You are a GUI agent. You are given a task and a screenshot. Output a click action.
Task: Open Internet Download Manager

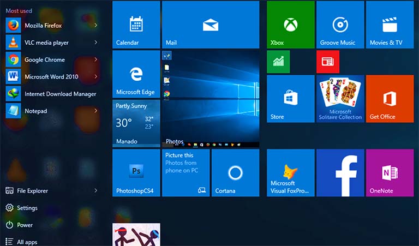coord(52,94)
